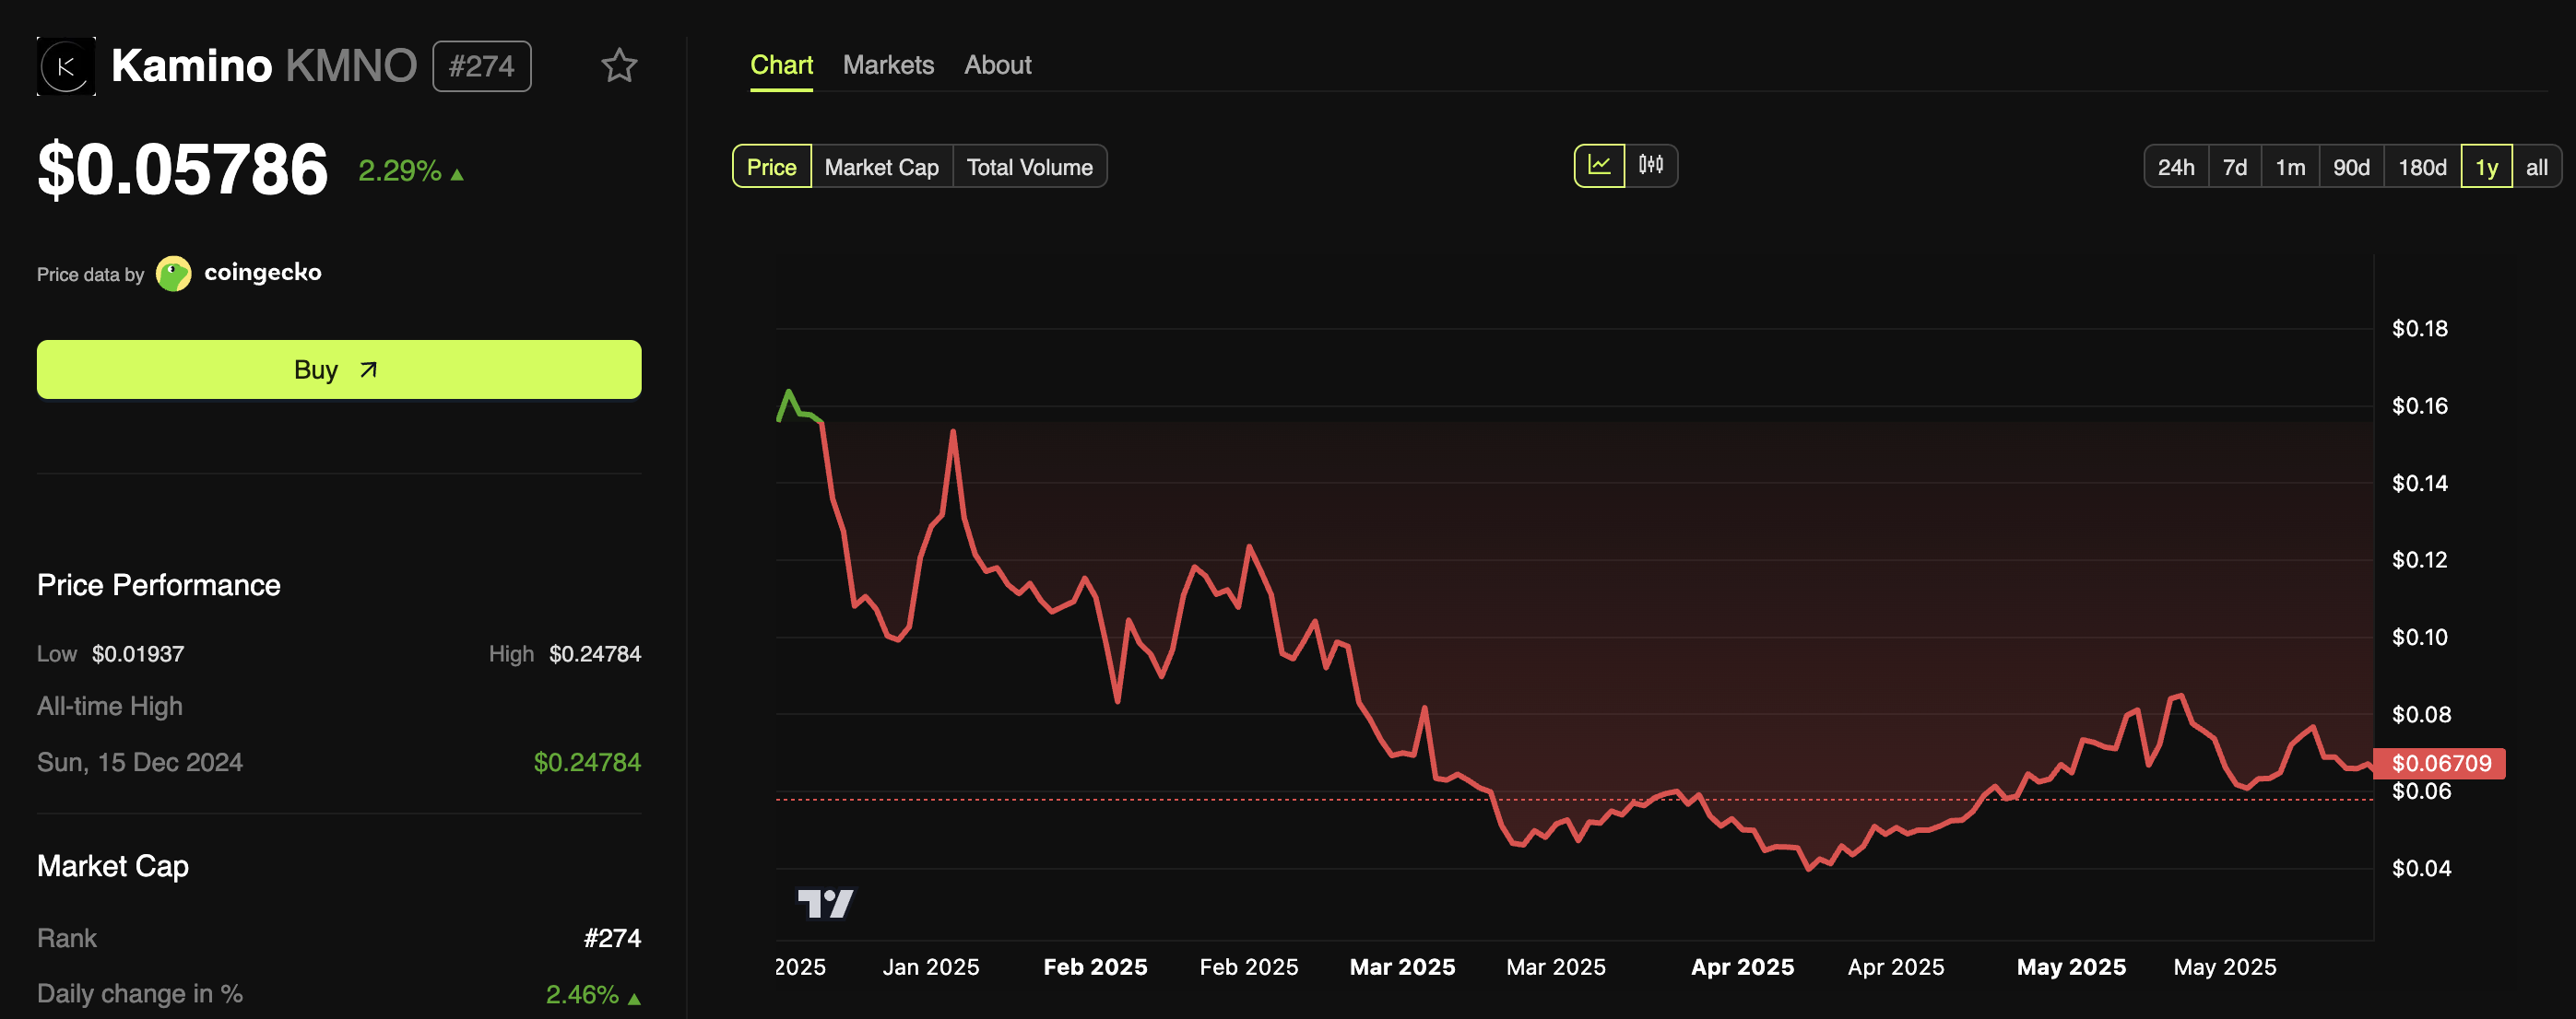Add Kamino to favorites with star icon

coord(619,66)
